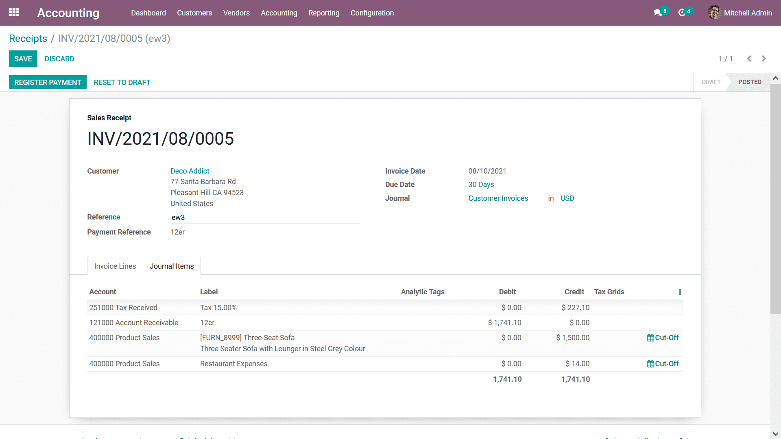The height and width of the screenshot is (439, 781).
Task: Click the vertical scrollbar thumb
Action: [776, 198]
